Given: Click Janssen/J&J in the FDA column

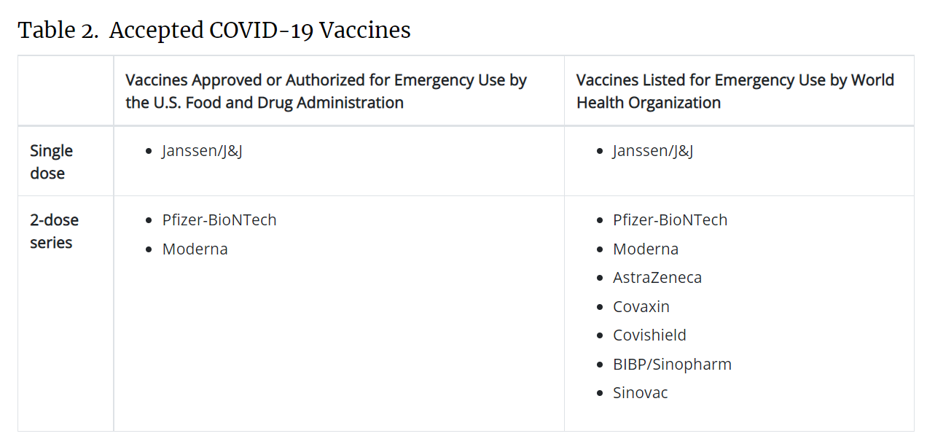Looking at the screenshot, I should pyautogui.click(x=202, y=151).
